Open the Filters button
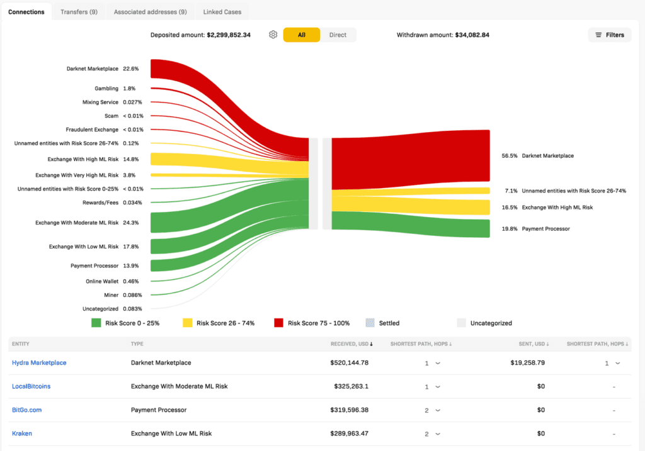Image resolution: width=645 pixels, height=451 pixels. pyautogui.click(x=609, y=35)
